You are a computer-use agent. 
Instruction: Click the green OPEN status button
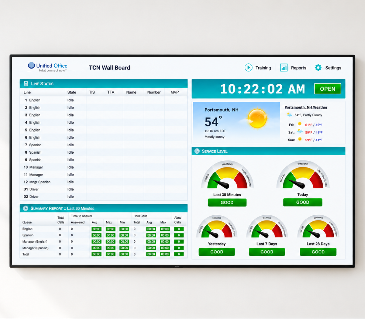click(x=327, y=89)
